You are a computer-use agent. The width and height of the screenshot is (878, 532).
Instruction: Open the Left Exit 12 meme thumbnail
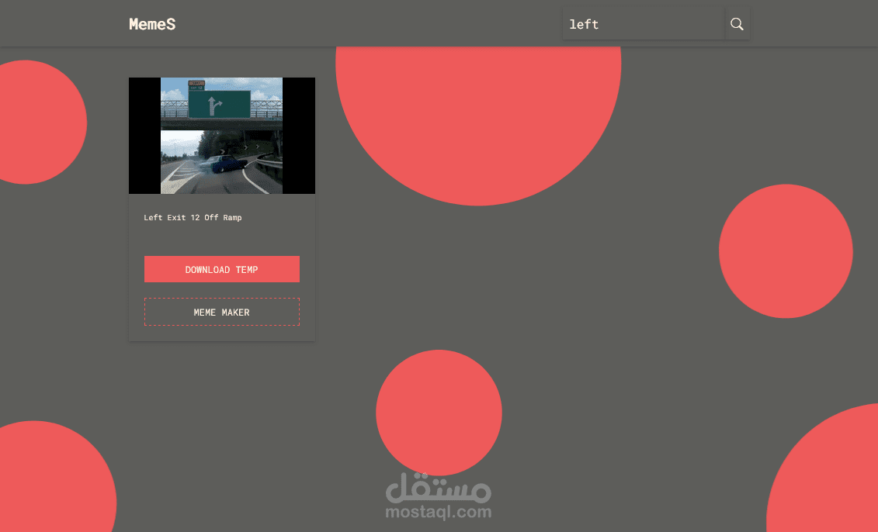(222, 136)
